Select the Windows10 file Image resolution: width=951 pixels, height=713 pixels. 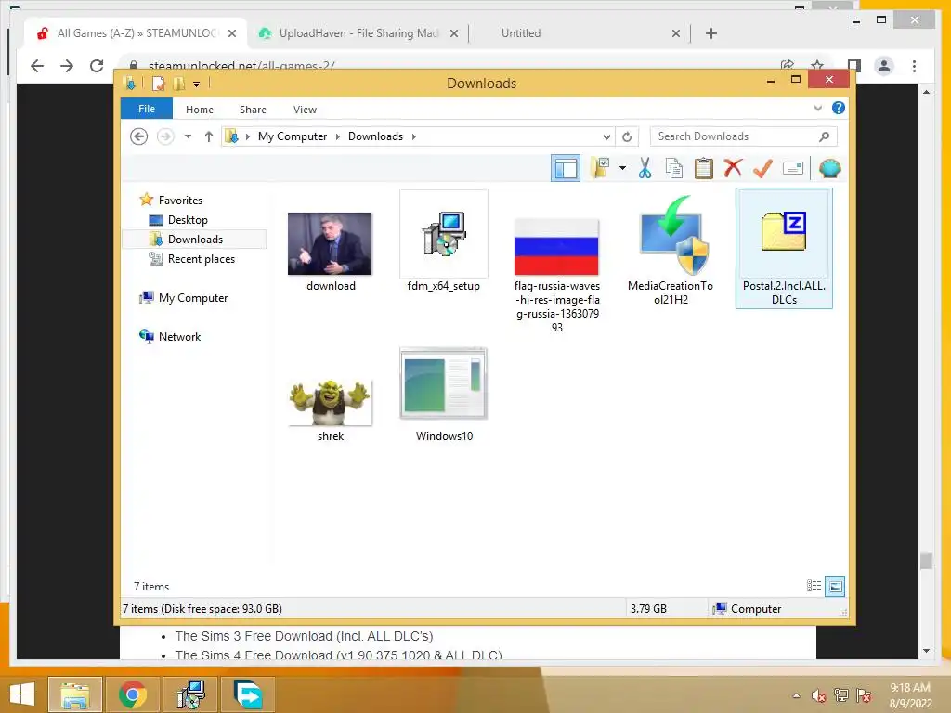click(x=443, y=395)
